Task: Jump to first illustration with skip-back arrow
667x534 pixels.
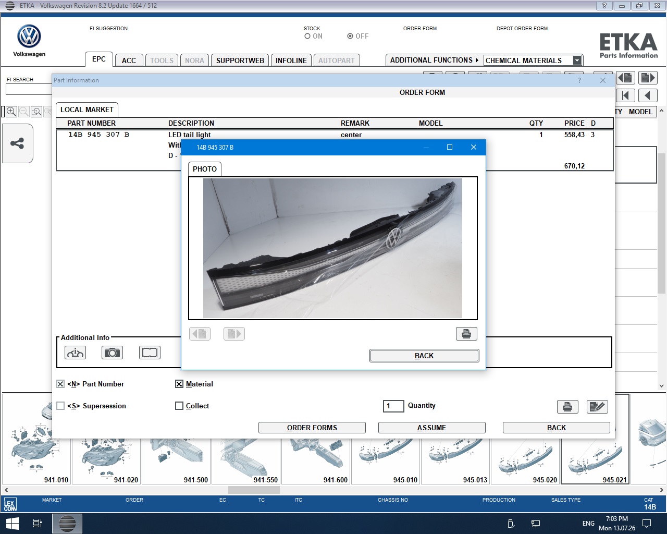Action: (626, 95)
